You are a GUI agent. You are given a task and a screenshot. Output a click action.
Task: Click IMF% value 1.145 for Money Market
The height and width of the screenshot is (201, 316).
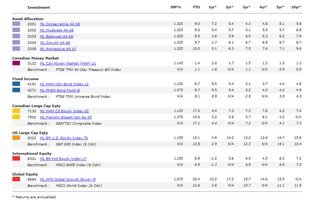pyautogui.click(x=178, y=63)
